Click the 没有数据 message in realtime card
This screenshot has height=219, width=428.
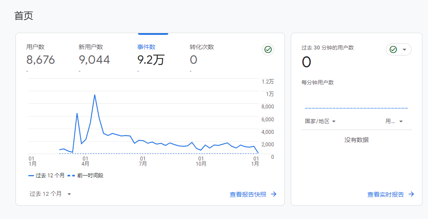[x=356, y=140]
